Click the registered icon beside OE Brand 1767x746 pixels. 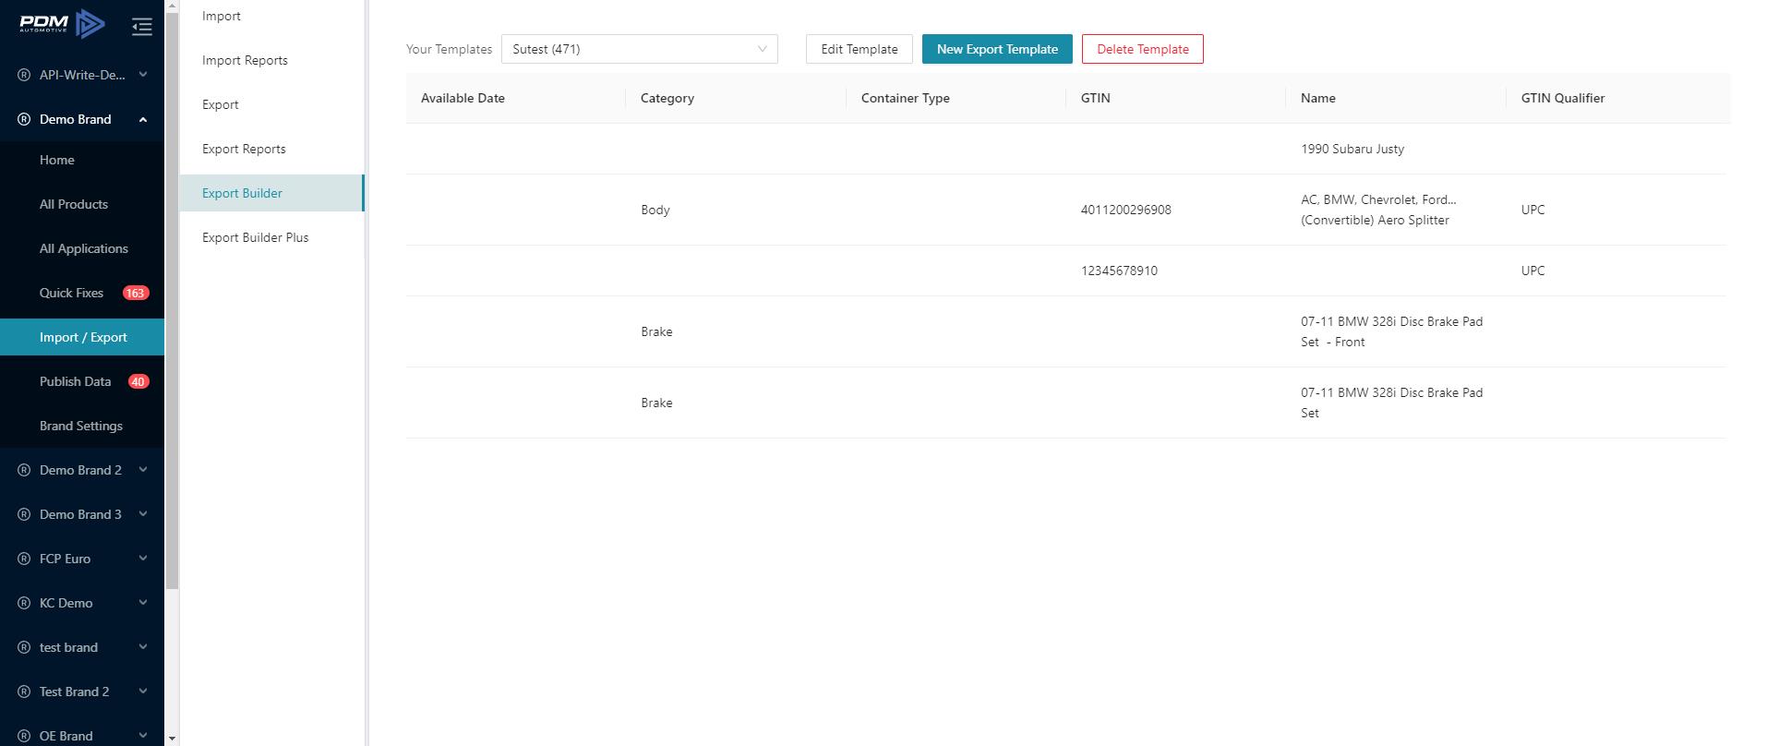(x=24, y=736)
